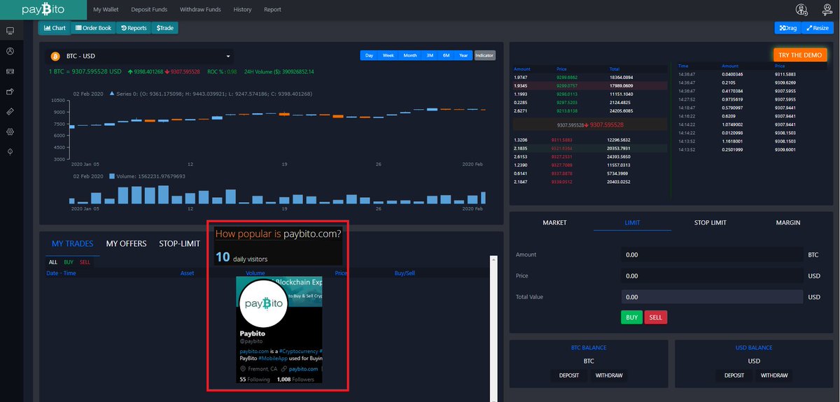Screen dimensions: 840x402
Task: Open the Reports toolbar button
Action: pyautogui.click(x=134, y=28)
